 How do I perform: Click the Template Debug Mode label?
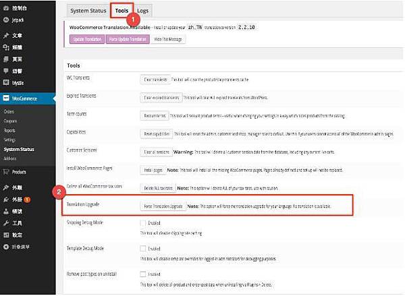85,248
